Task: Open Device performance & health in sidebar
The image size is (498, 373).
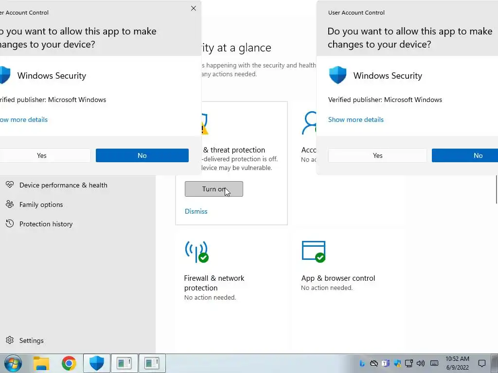Action: (x=56, y=185)
